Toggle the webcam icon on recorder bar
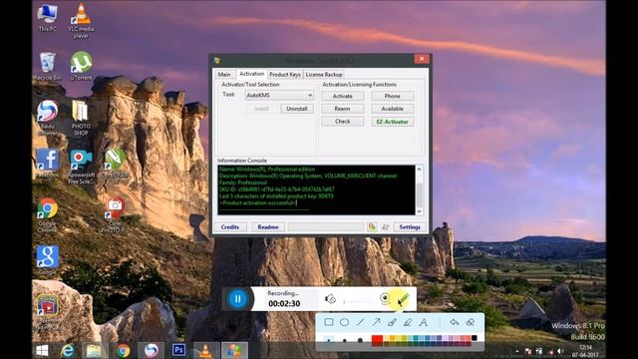This screenshot has height=359, width=638. tap(385, 299)
